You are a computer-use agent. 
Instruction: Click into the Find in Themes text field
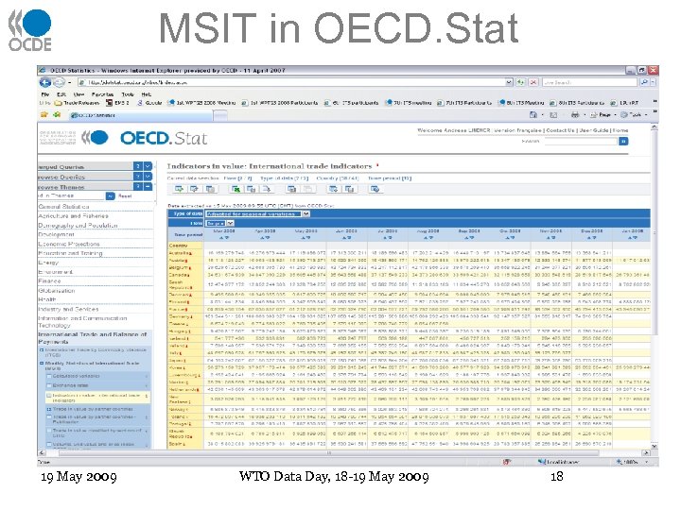pyautogui.click(x=72, y=196)
